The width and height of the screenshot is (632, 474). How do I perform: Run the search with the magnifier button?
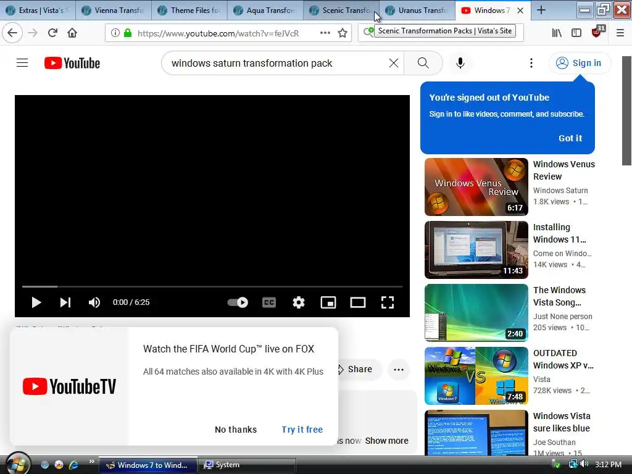pos(423,63)
